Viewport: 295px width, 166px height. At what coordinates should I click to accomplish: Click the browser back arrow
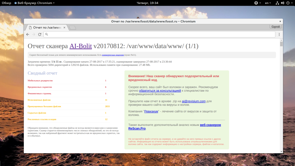point(28,34)
